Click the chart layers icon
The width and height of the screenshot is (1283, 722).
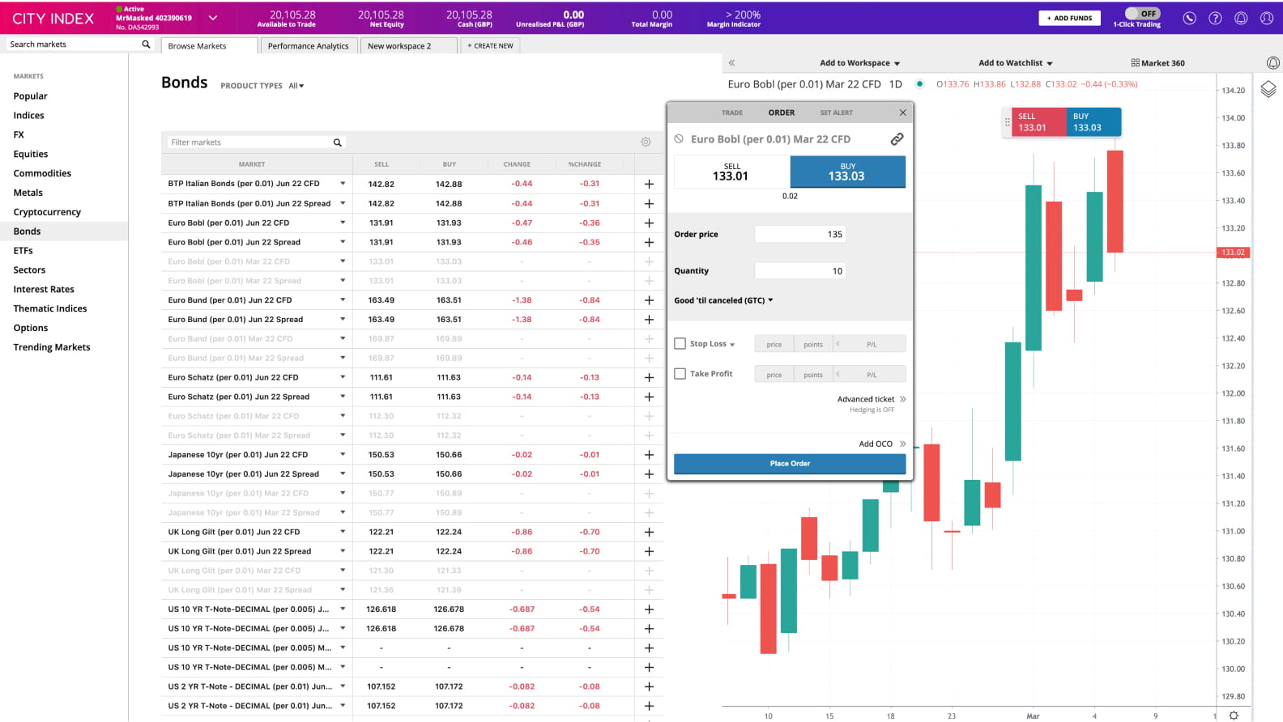coord(1268,90)
